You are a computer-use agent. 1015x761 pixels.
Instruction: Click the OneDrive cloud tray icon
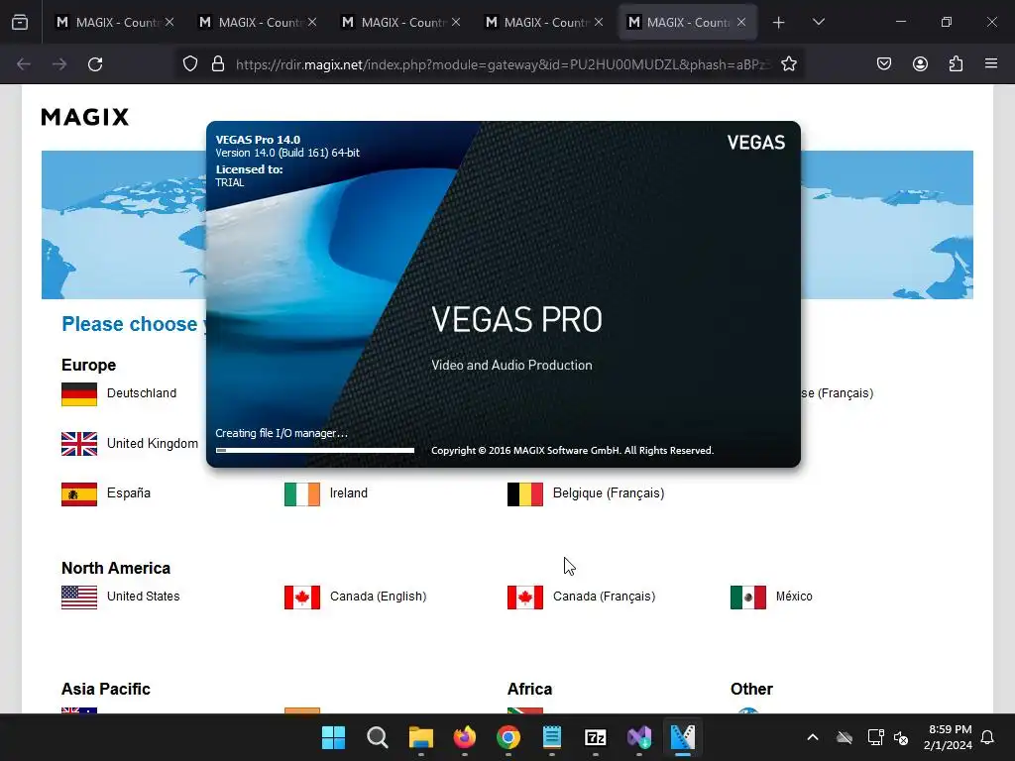tap(845, 737)
